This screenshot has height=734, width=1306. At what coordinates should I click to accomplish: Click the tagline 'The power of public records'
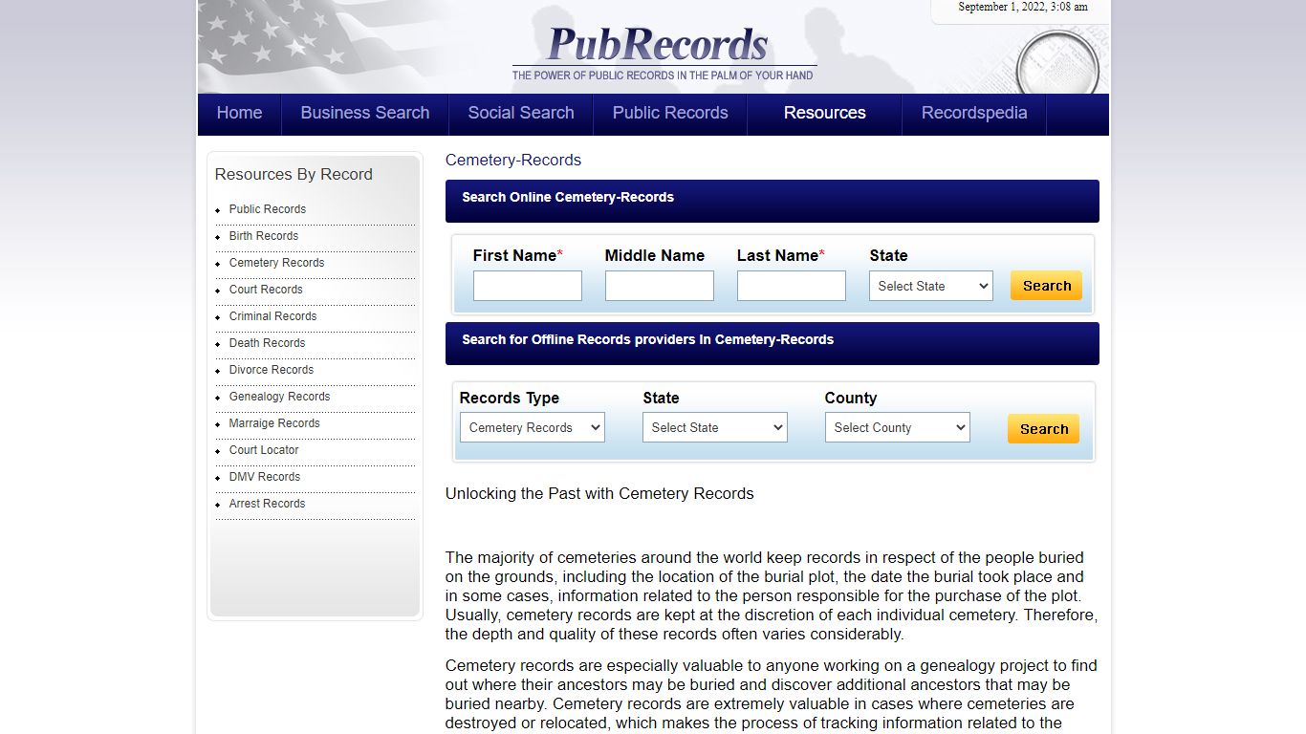click(x=663, y=76)
